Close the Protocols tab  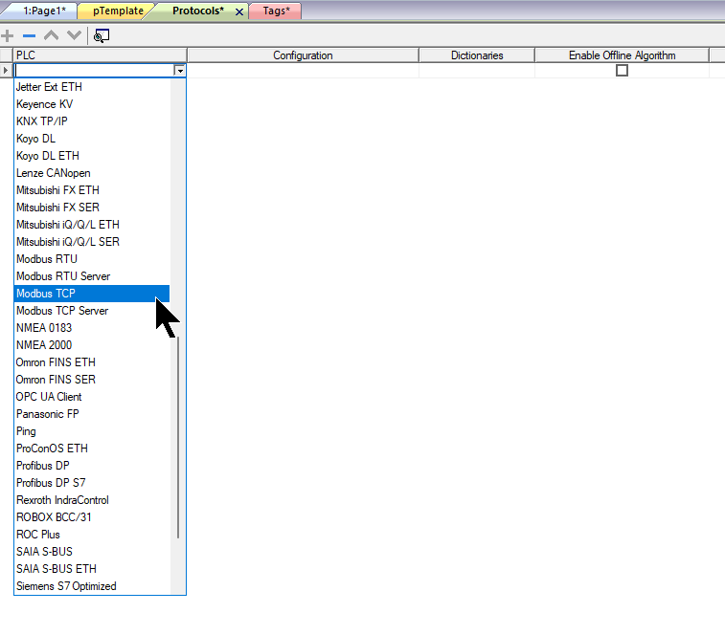coord(239,11)
